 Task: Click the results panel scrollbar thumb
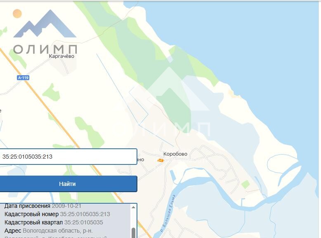click(x=133, y=233)
